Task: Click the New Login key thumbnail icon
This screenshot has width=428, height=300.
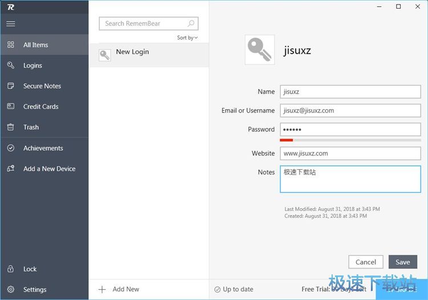Action: [105, 55]
